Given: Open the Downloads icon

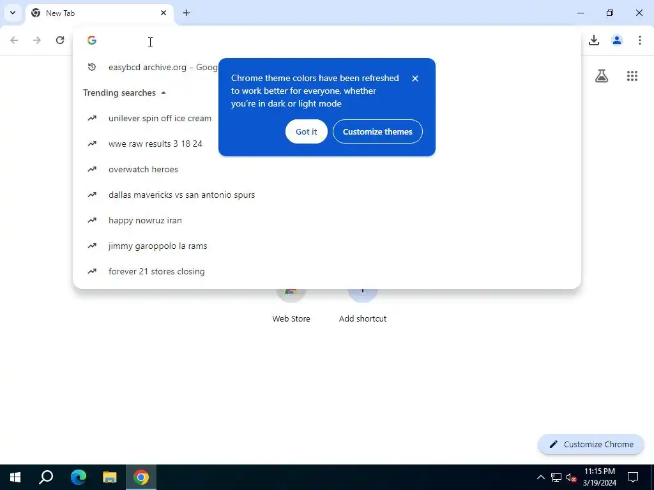Looking at the screenshot, I should pyautogui.click(x=594, y=40).
